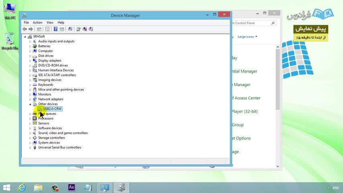Select the Computer category label
This screenshot has height=193, width=343.
[x=45, y=51]
